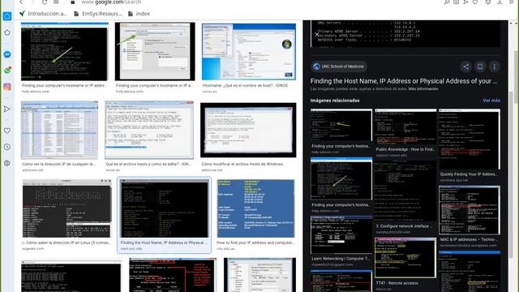The height and width of the screenshot is (292, 519).
Task: Share the previewed image via share icon
Action: click(465, 67)
